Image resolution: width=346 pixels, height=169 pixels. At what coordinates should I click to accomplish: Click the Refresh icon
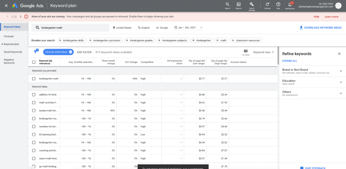[x=267, y=5]
